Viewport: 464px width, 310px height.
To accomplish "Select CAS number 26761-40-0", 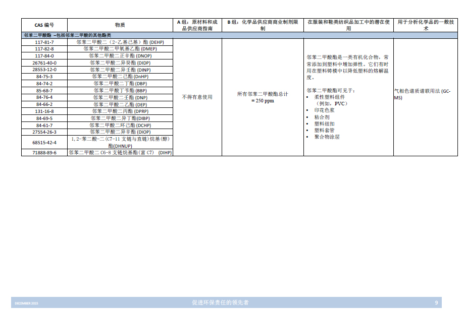I will (x=44, y=63).
